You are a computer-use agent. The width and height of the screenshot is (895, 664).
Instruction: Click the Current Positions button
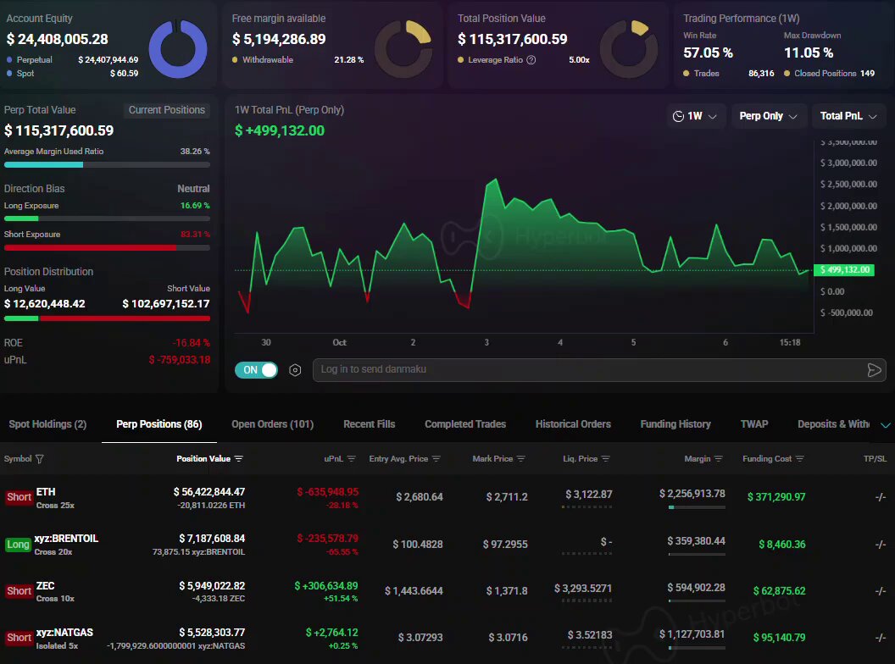[x=167, y=110]
